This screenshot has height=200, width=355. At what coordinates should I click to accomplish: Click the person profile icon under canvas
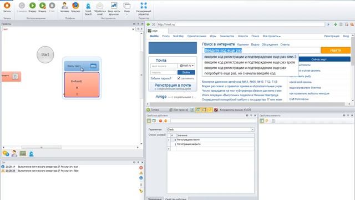14,153
